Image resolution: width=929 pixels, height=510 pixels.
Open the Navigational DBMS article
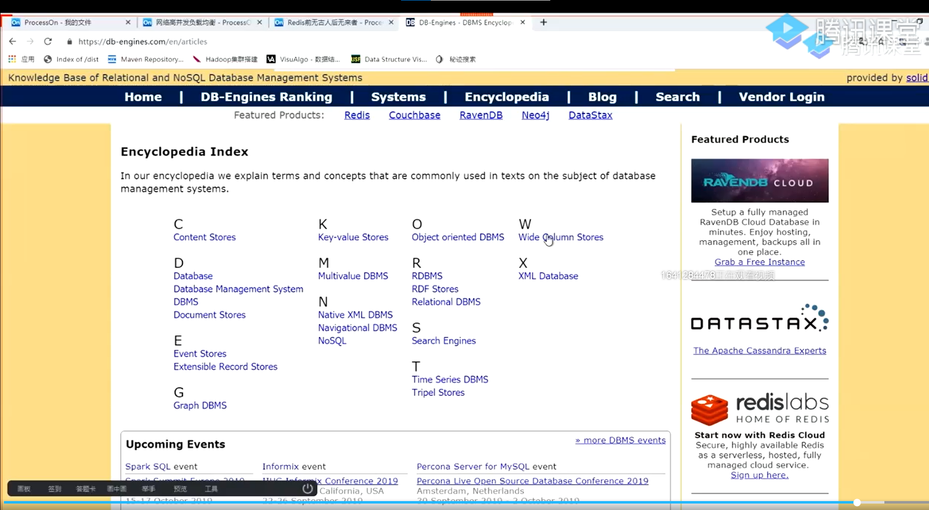[357, 327]
